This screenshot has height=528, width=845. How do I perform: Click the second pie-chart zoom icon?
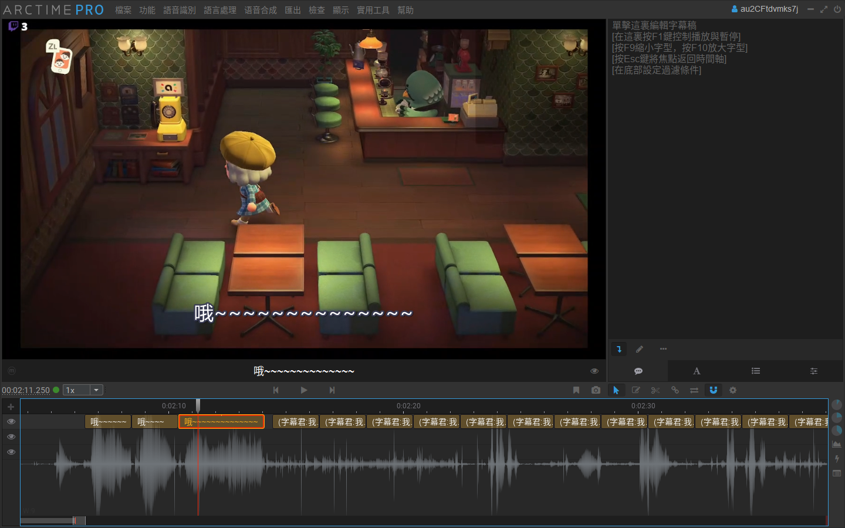coord(837,417)
